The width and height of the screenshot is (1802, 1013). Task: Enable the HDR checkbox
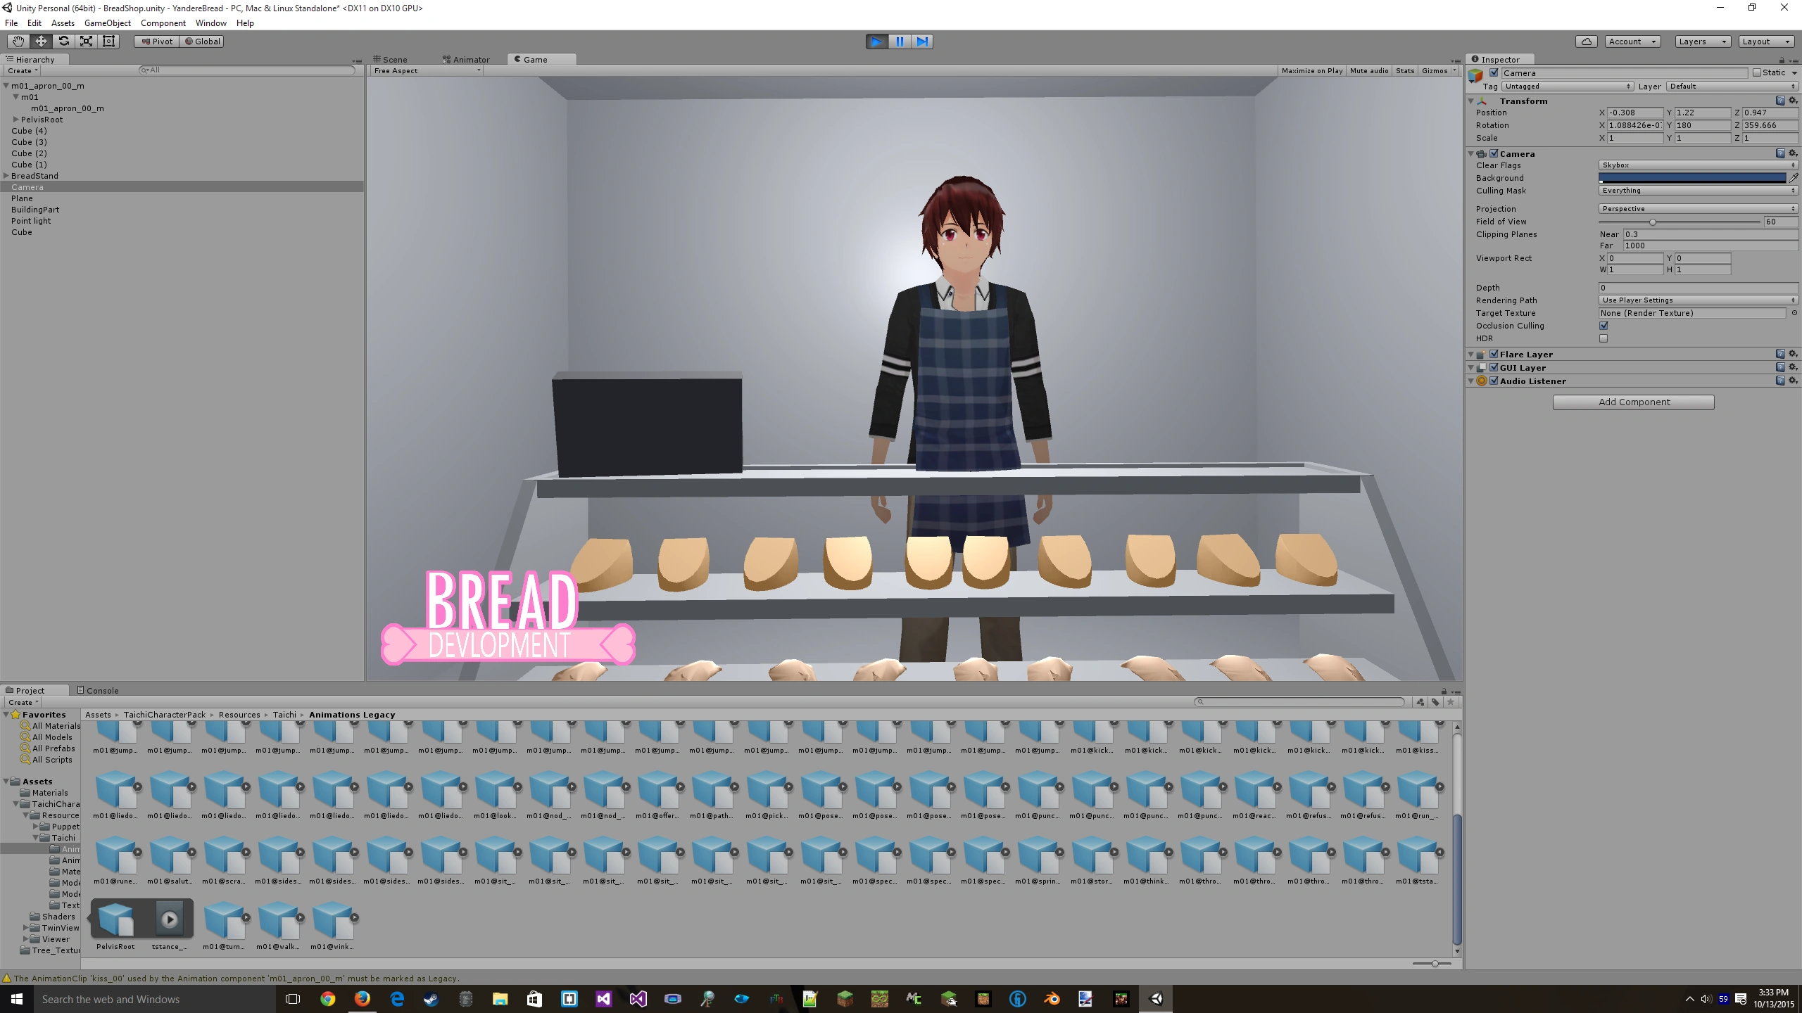(1603, 338)
